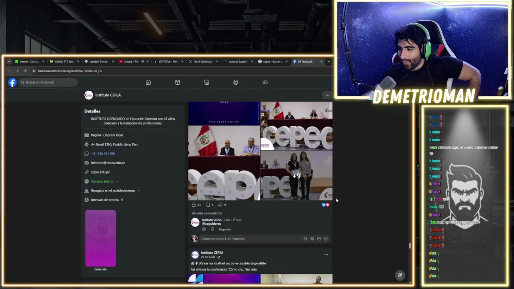
Task: Open the Gaming controller icon
Action: [x=265, y=82]
